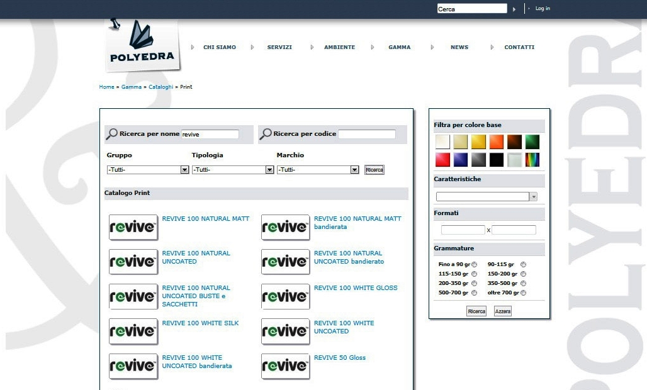Open revive logo for UNCOATED BUSTE e SACCHETTI

[133, 296]
